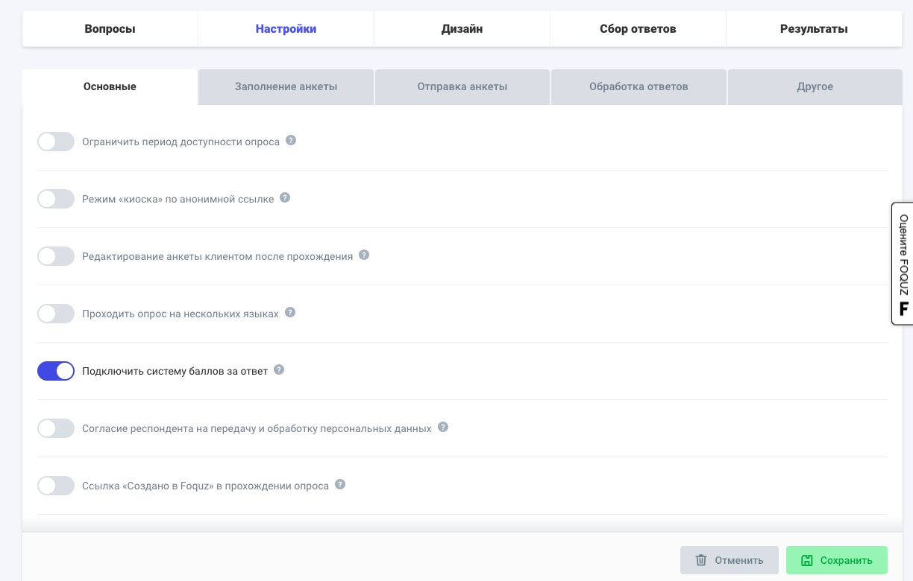The width and height of the screenshot is (913, 581).
Task: Switch to "Заполнение анкеты" settings tab
Action: [x=286, y=86]
